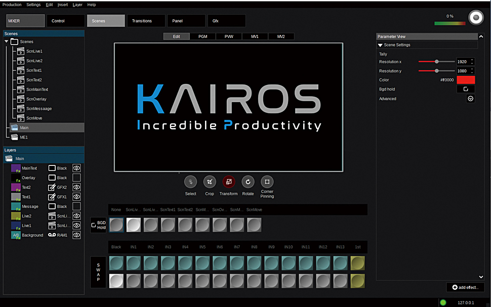The width and height of the screenshot is (491, 307).
Task: Toggle the Text1 layer eye icon
Action: coord(76,197)
